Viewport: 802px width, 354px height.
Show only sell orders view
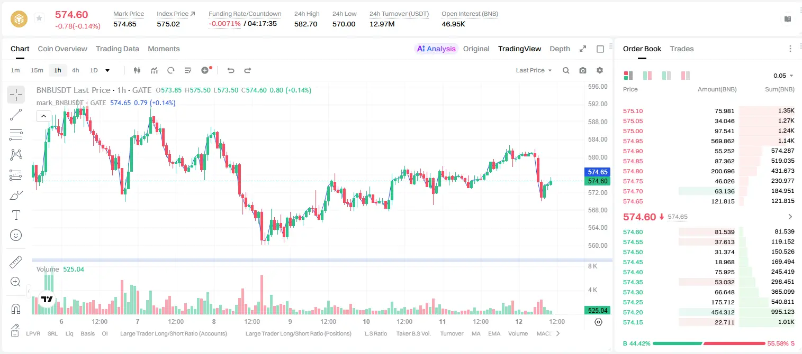[x=686, y=76]
